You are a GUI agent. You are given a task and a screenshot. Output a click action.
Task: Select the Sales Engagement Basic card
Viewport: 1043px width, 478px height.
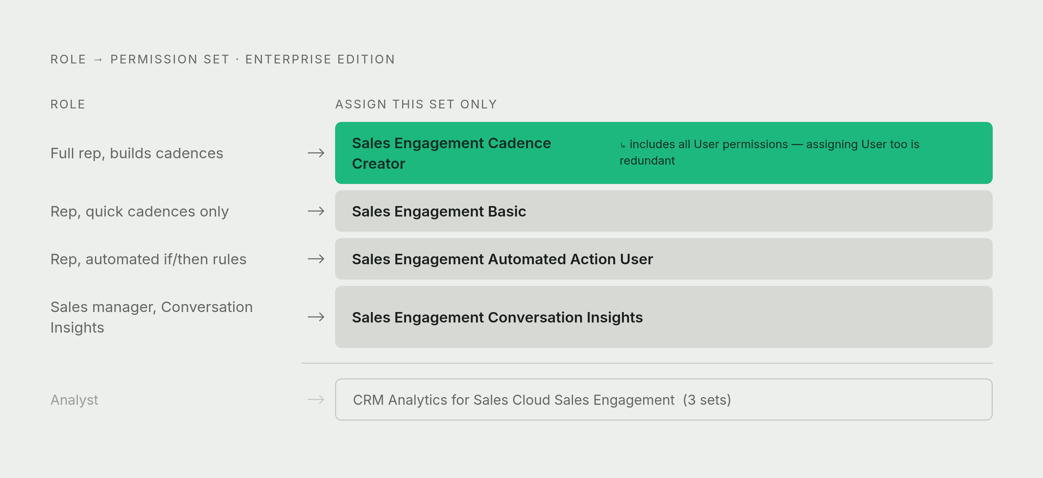[x=664, y=211]
